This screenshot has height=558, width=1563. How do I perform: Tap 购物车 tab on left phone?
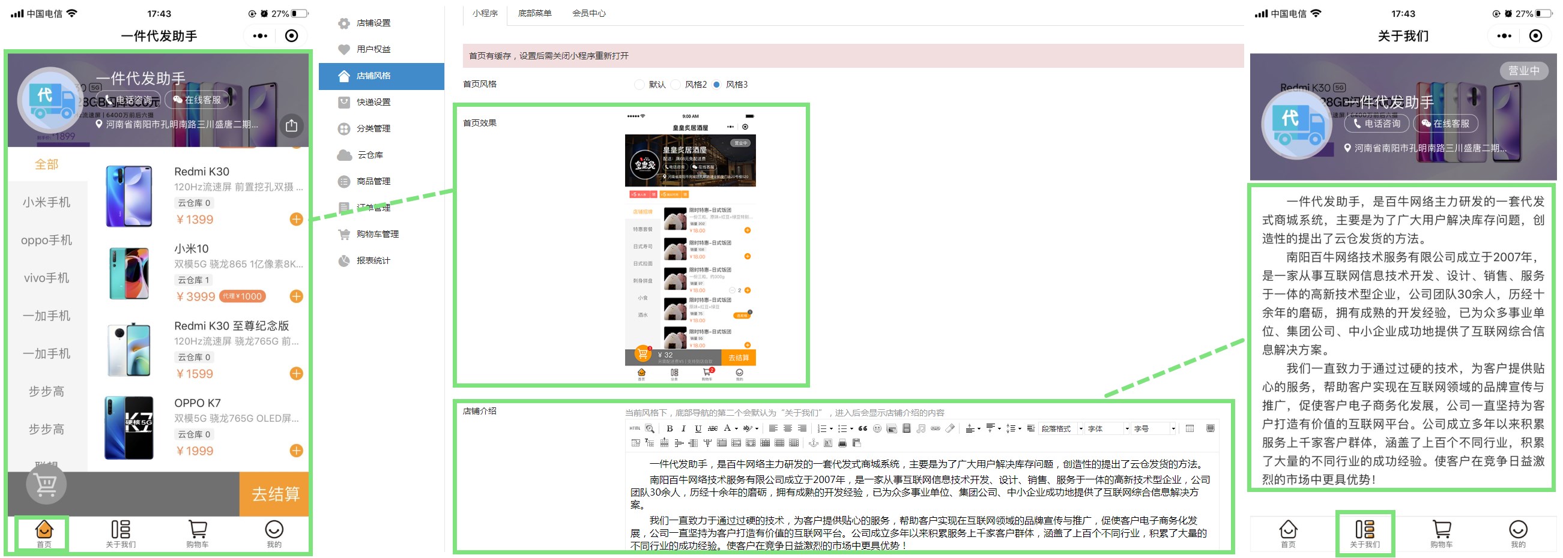pyautogui.click(x=197, y=533)
